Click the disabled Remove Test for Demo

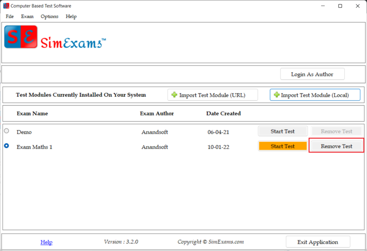(x=336, y=131)
